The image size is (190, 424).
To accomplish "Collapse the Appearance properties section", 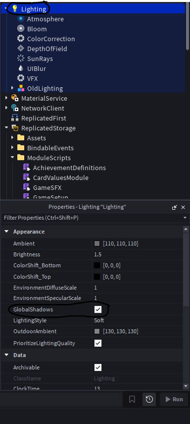I will [6, 232].
